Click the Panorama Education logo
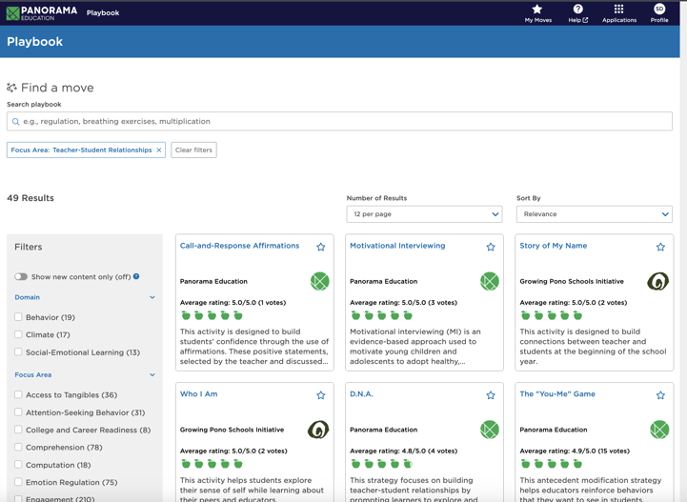The height and width of the screenshot is (502, 687). [x=42, y=13]
